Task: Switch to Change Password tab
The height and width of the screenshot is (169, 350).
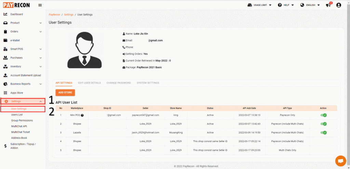Action: click(119, 83)
